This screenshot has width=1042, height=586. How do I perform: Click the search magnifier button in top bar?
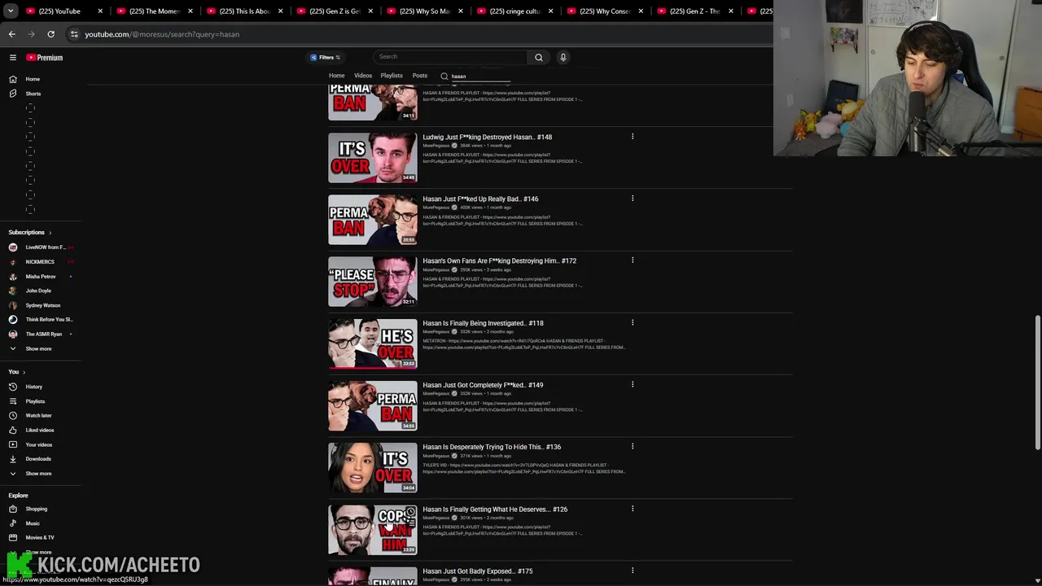coord(538,57)
